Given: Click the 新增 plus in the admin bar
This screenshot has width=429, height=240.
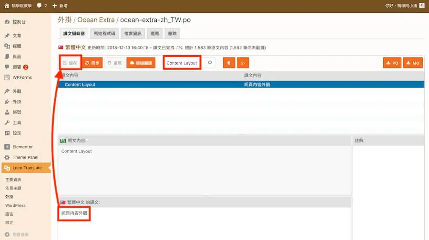Looking at the screenshot, I should click(x=60, y=6).
